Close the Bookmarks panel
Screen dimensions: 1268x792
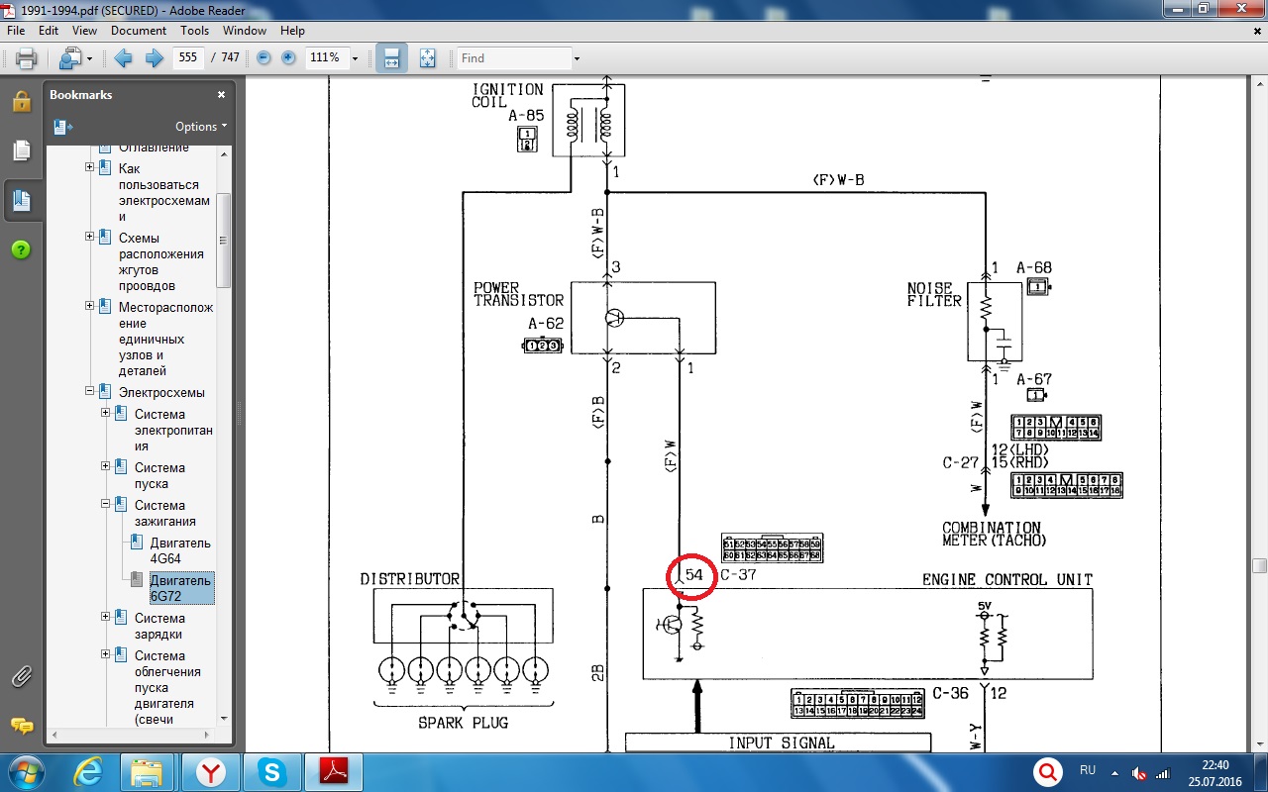pos(222,95)
